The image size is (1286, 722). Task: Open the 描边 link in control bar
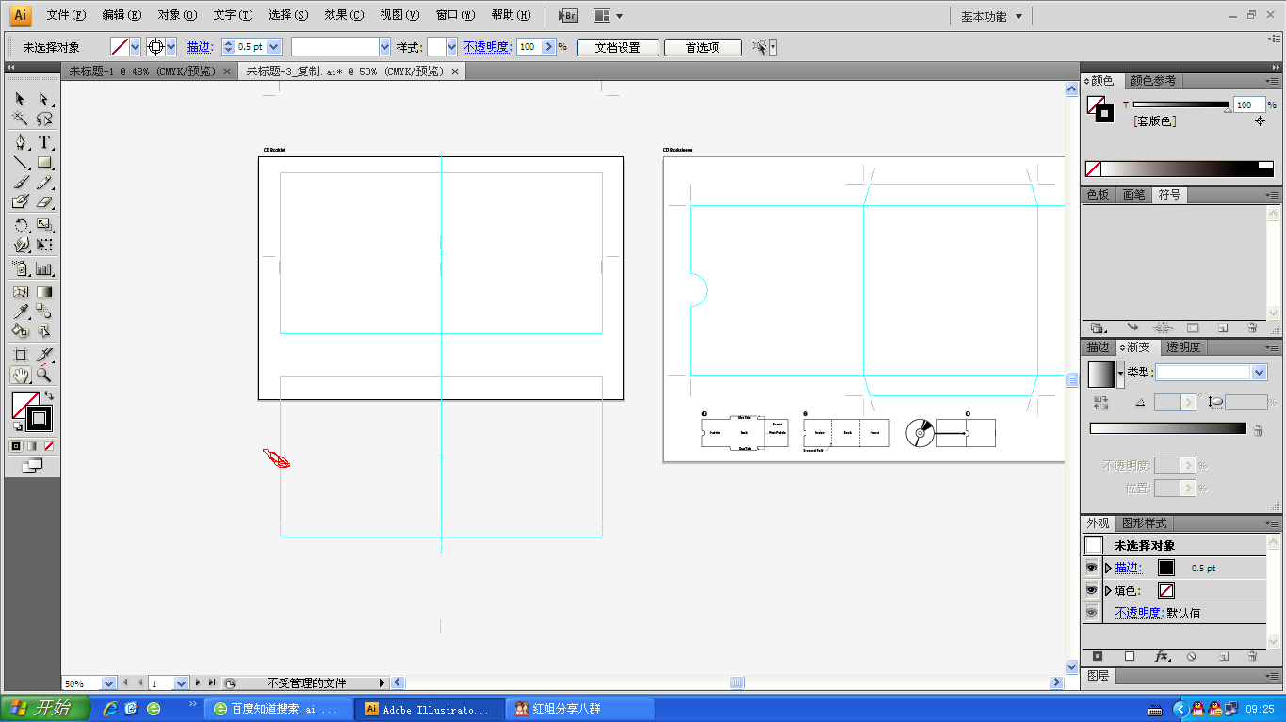[x=199, y=47]
